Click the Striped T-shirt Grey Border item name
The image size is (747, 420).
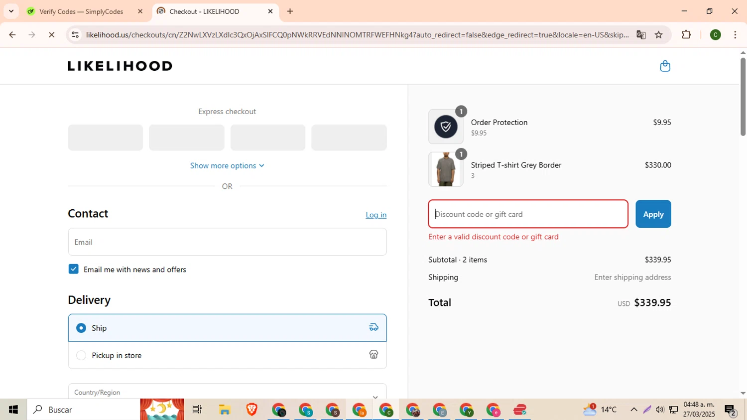pos(516,165)
